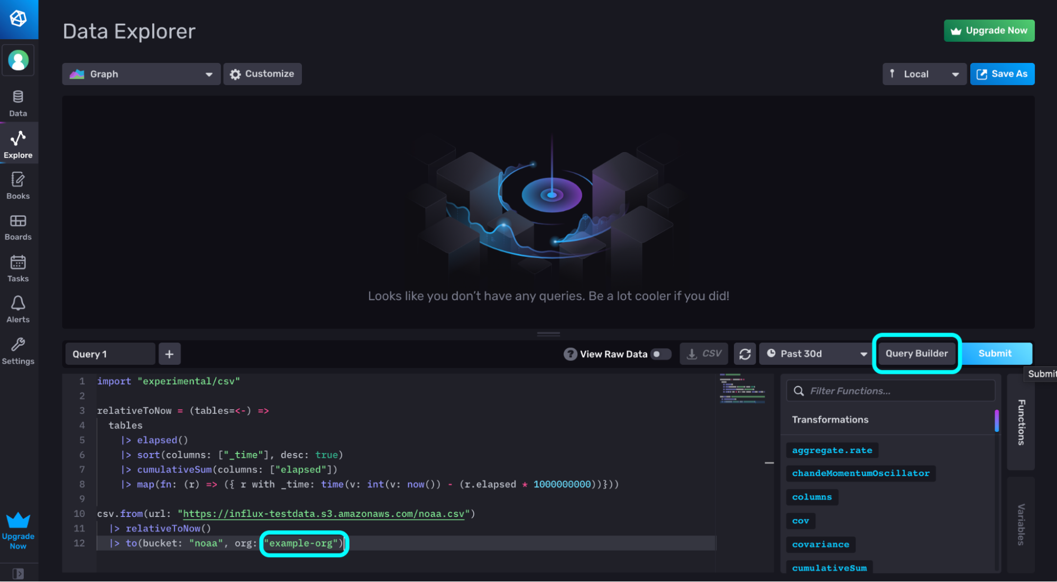
Task: Click the cumulativeSum function item
Action: 829,568
